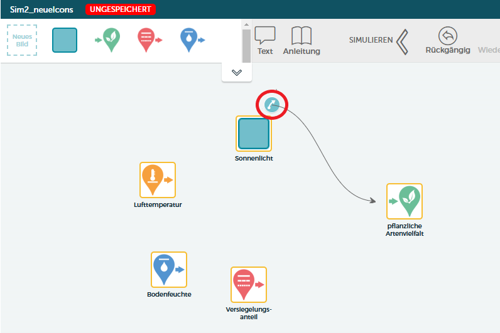Expand the palette with the down chevron

tap(237, 73)
